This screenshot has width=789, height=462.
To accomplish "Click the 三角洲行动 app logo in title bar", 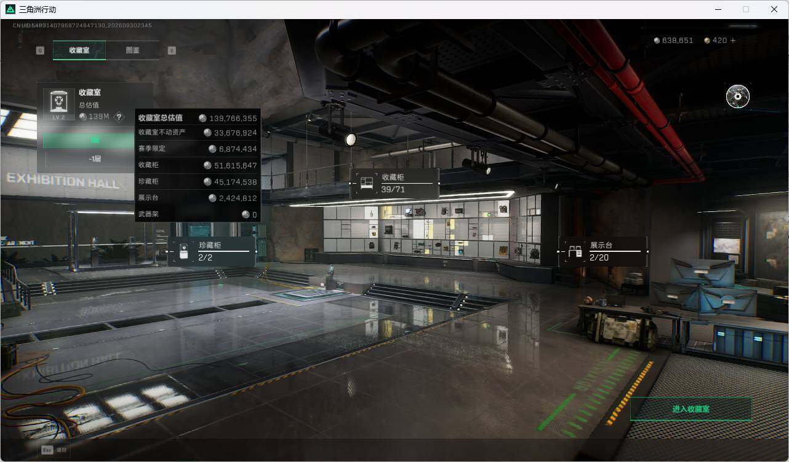I will 9,9.
